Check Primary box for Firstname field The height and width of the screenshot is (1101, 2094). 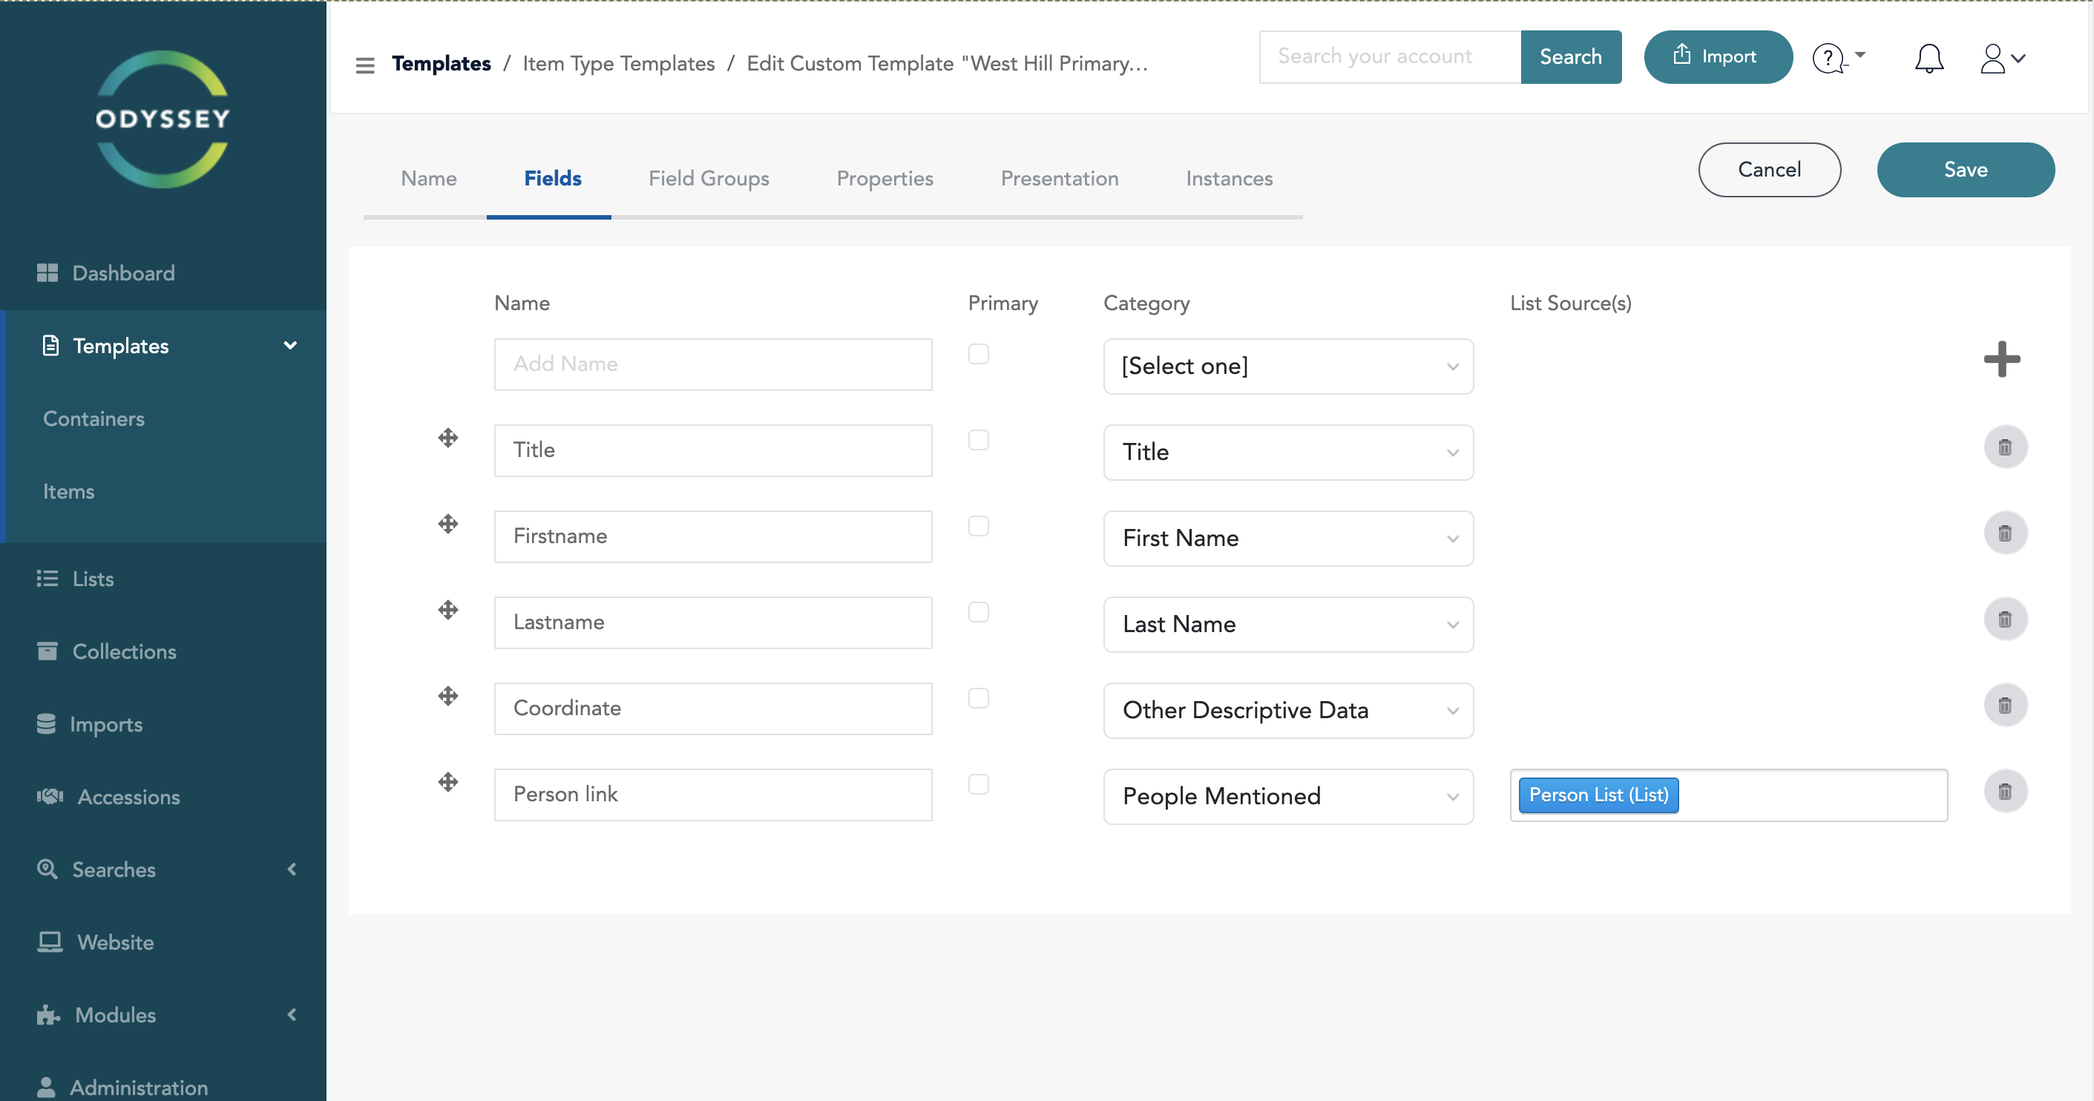coord(978,526)
